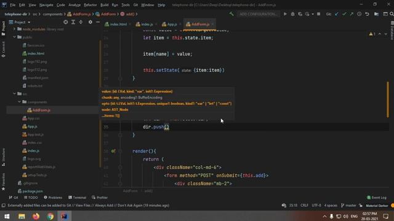Click the collapse all icon in Project panel
This screenshot has width=394, height=221.
point(81,22)
